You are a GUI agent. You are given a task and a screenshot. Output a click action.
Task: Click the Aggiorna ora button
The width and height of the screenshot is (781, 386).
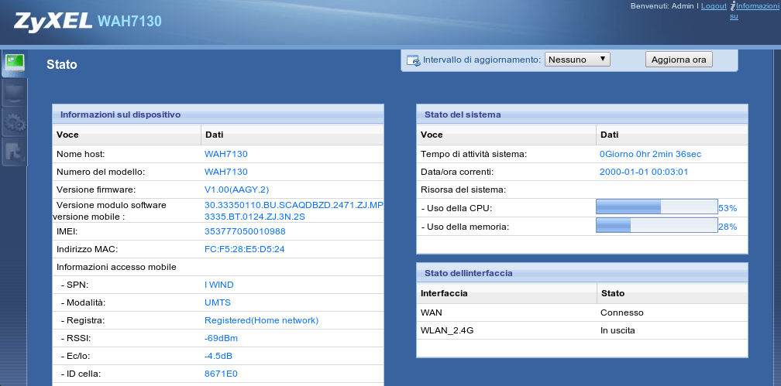point(679,60)
